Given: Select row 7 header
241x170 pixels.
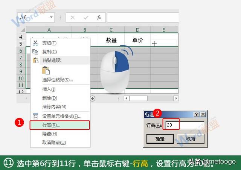Looking at the screenshot, I should tap(21, 58).
